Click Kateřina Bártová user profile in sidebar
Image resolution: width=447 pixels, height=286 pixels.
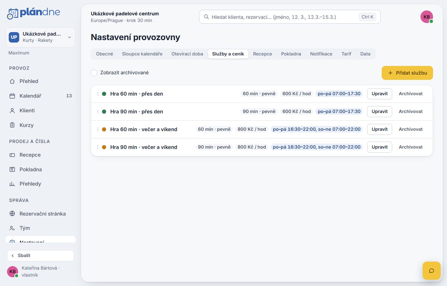coord(41,271)
